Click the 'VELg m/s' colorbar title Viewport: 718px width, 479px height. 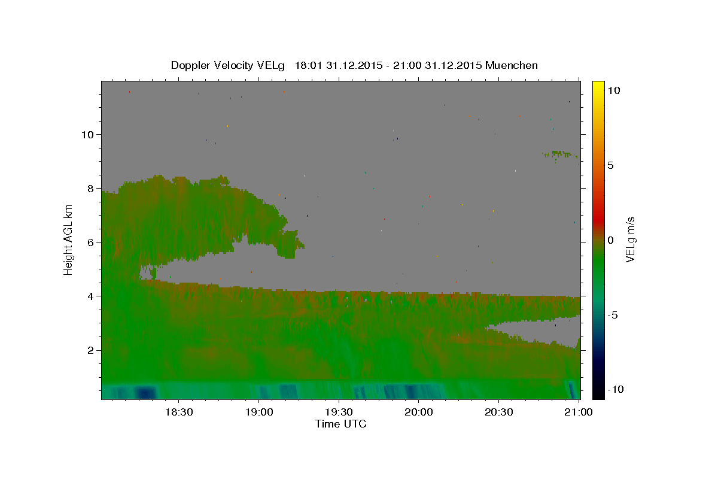(x=631, y=239)
